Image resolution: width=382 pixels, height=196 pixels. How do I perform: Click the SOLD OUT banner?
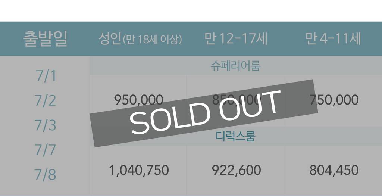click(204, 113)
